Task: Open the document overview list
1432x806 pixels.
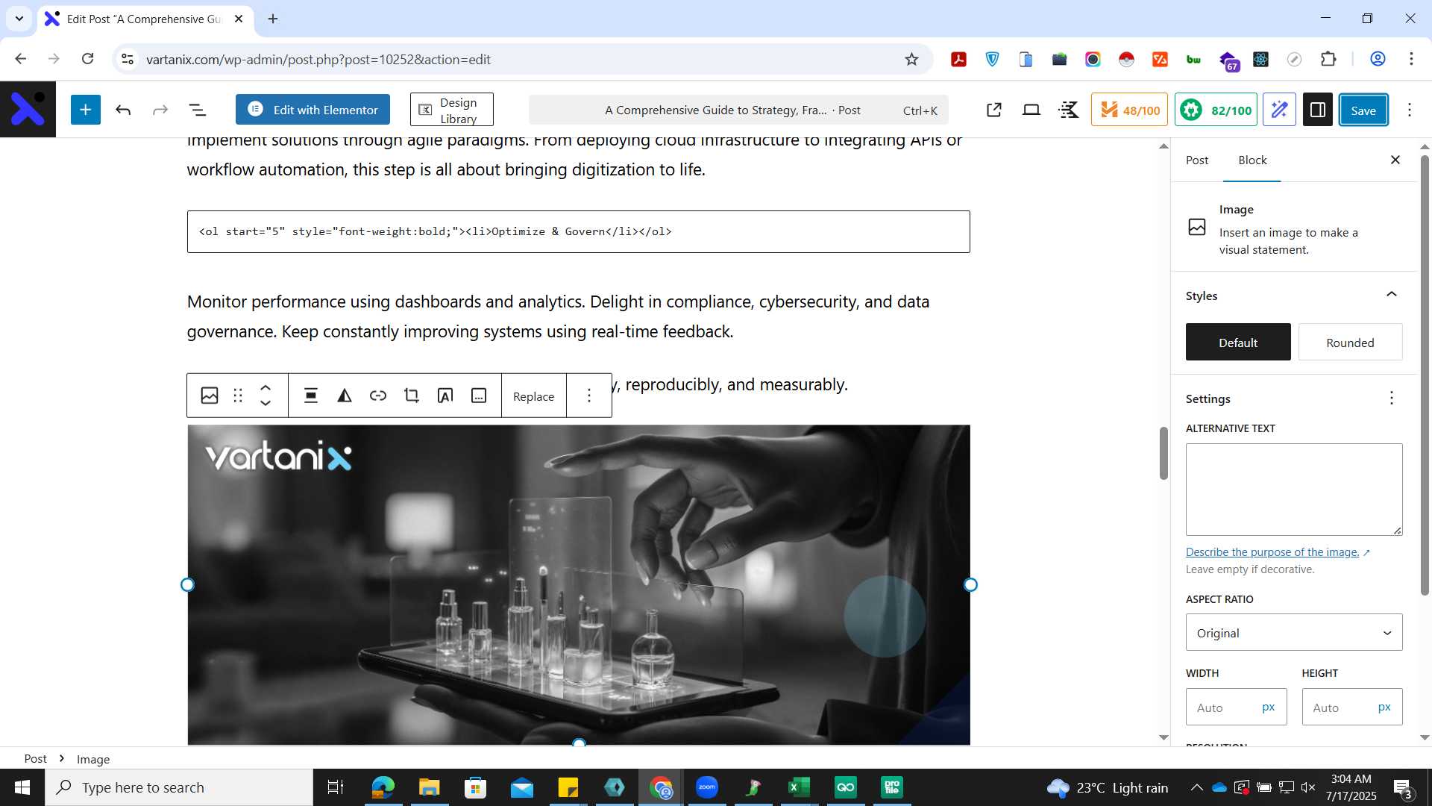Action: 198,110
